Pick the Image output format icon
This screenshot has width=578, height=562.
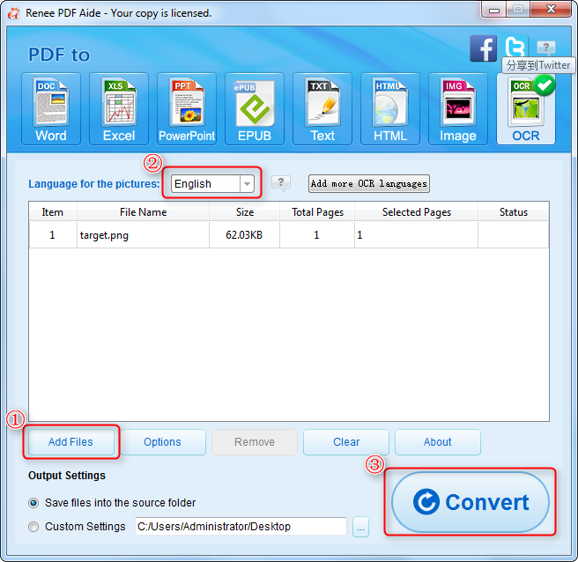tap(457, 108)
